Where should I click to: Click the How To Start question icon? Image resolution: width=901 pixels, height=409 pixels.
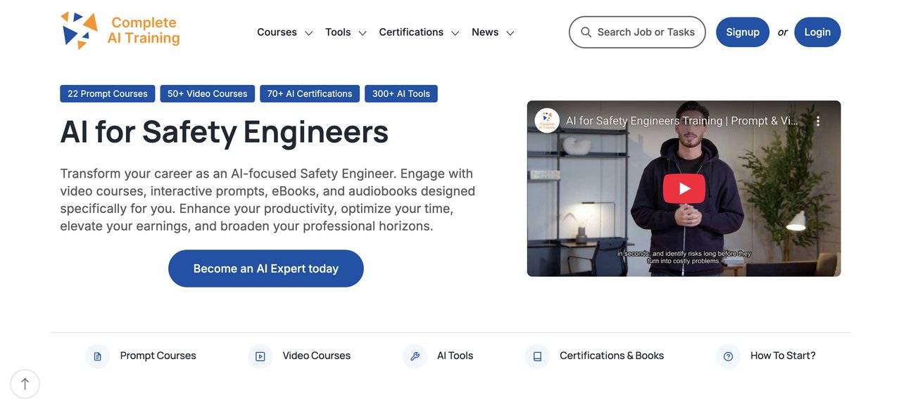coord(728,356)
